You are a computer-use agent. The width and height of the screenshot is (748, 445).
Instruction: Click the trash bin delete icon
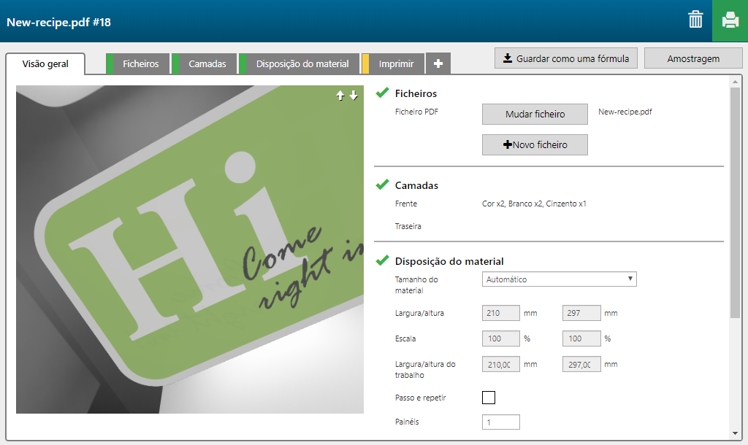coord(695,20)
